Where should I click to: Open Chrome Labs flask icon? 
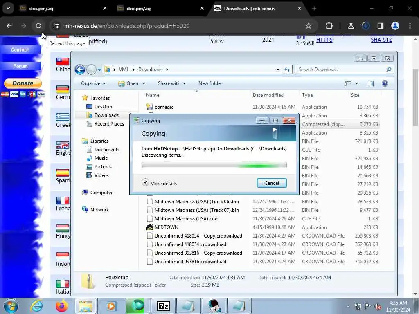[x=351, y=26]
